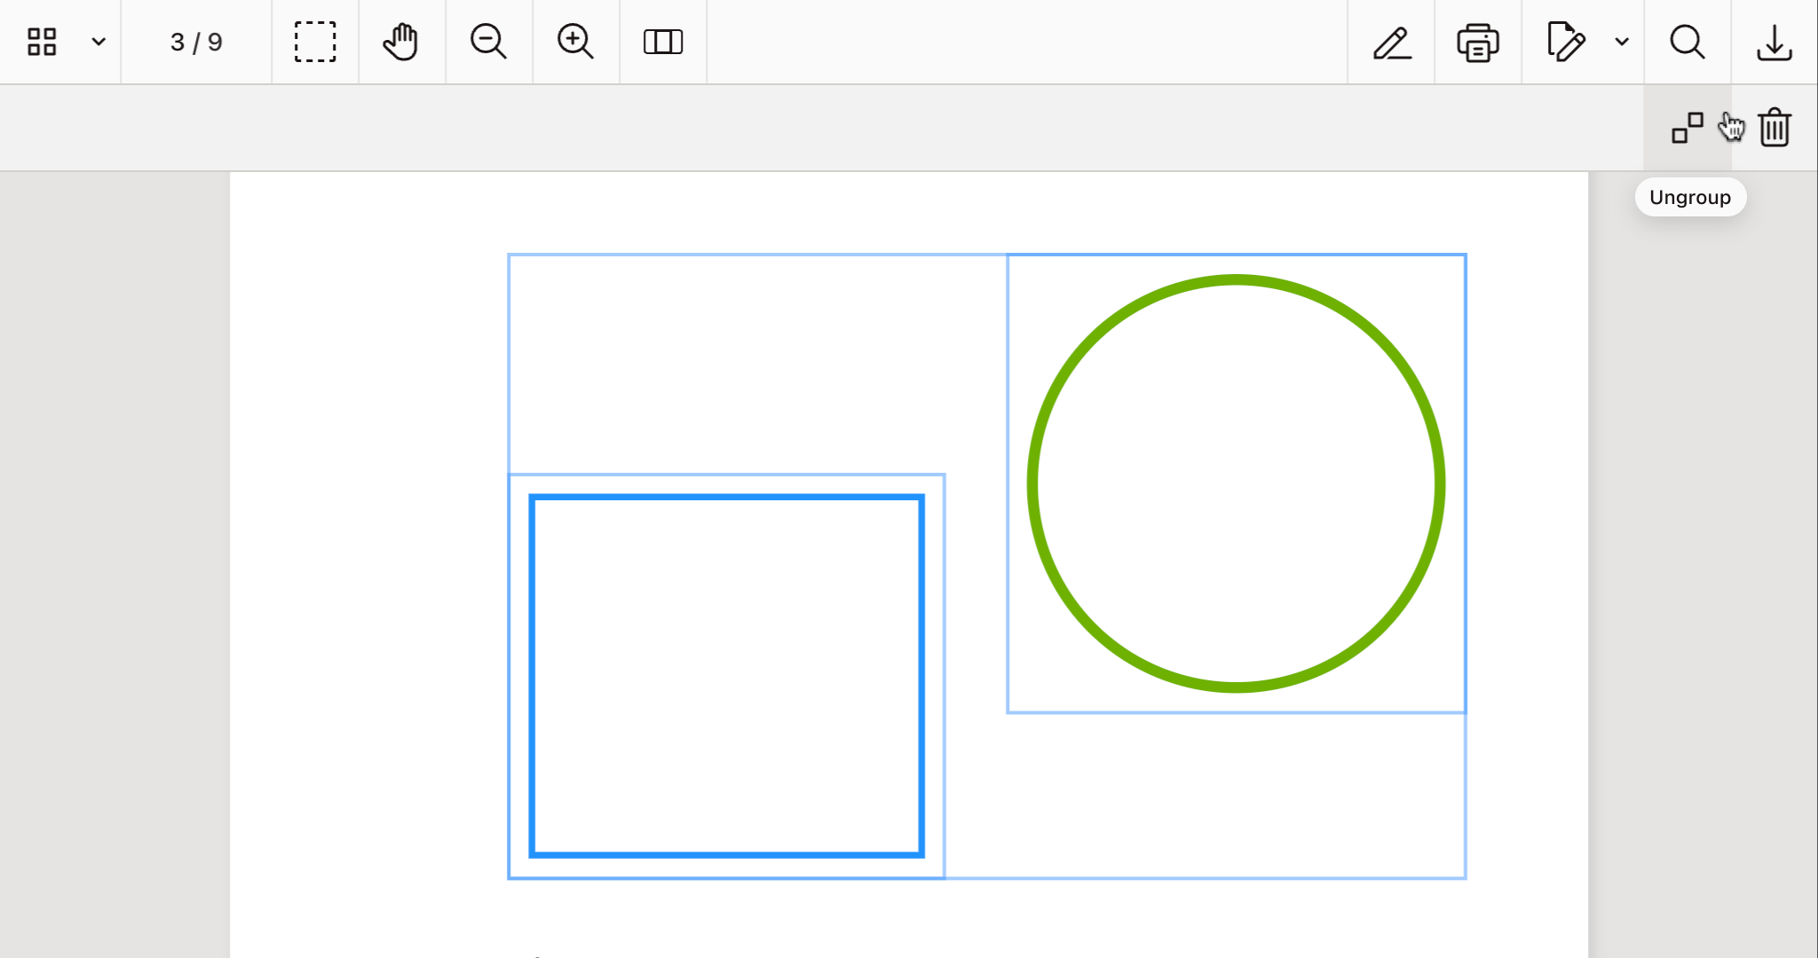Download the document

[1773, 41]
